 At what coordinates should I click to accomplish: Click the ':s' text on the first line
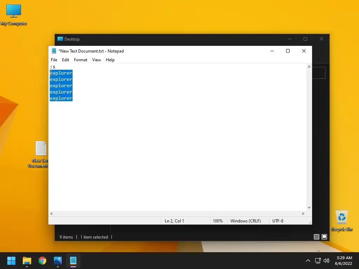coord(53,67)
